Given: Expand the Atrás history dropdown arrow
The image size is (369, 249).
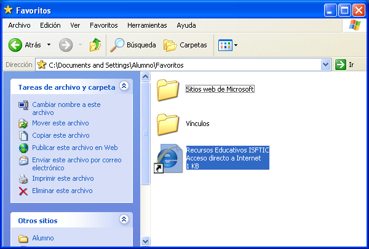Looking at the screenshot, I should click(x=49, y=45).
